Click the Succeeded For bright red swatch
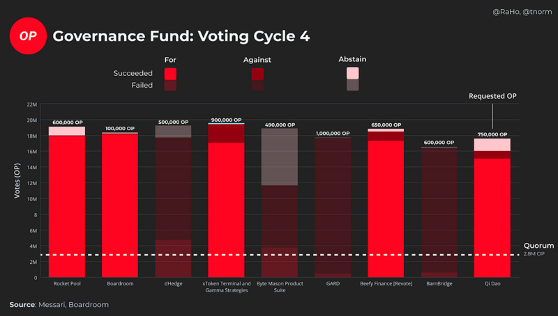Image resolution: width=558 pixels, height=316 pixels. click(170, 74)
